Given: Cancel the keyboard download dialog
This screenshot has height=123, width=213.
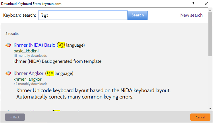Looking at the screenshot, I should coord(200,117).
